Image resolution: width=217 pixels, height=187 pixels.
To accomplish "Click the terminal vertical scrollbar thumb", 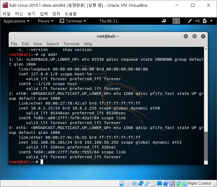I will 206,146.
